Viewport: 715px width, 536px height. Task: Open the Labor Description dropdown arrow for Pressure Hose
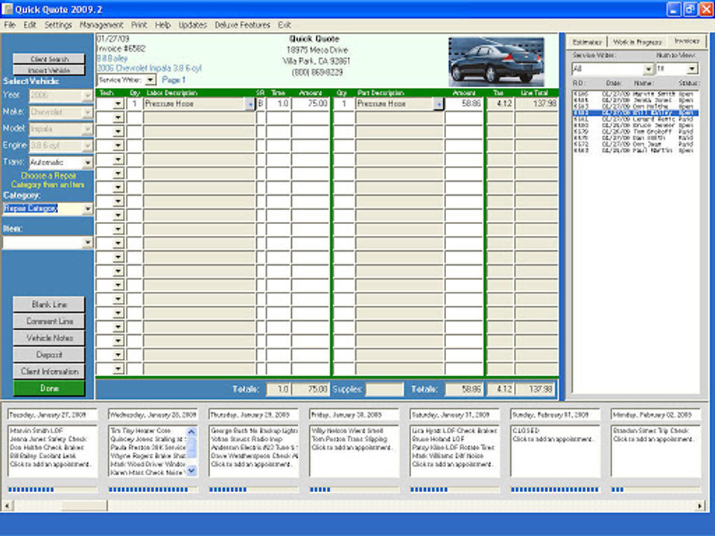[250, 105]
